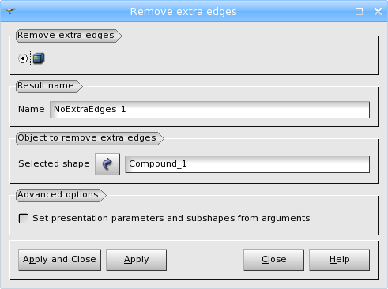The image size is (388, 289).
Task: Close the dialog with the title bar X
Action: pyautogui.click(x=378, y=11)
